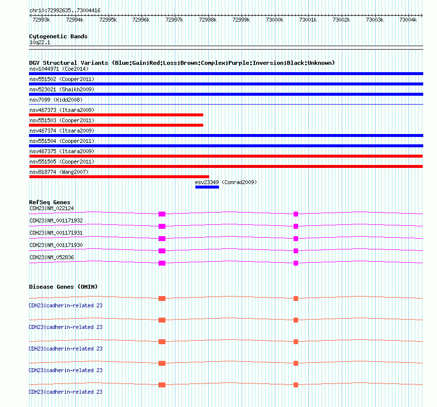Click left orange exon in first OMIM track
Screen dimensions: 437x407
162,298
